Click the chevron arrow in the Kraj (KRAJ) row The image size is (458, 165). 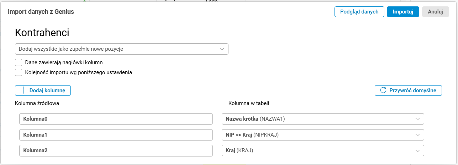click(x=417, y=150)
